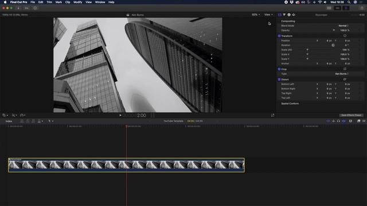This screenshot has width=367, height=206.
Task: Click the Distort onscreen controls icon
Action: 345,80
